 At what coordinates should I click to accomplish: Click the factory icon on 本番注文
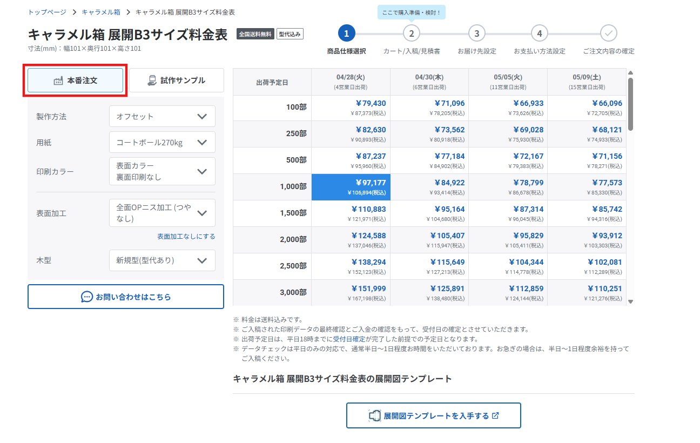click(x=58, y=80)
